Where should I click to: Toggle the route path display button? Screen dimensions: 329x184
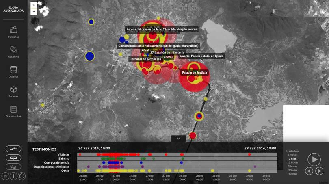pyautogui.click(x=13, y=149)
